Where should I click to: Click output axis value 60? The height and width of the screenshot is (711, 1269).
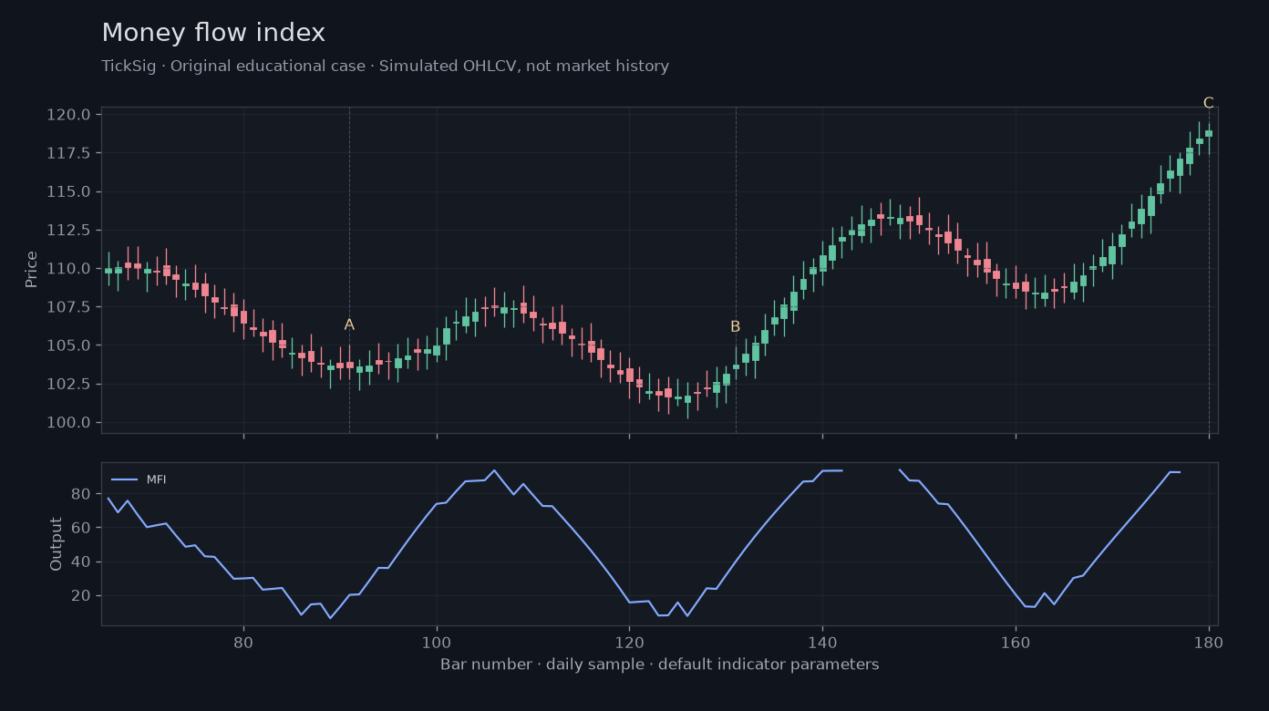pos(82,528)
